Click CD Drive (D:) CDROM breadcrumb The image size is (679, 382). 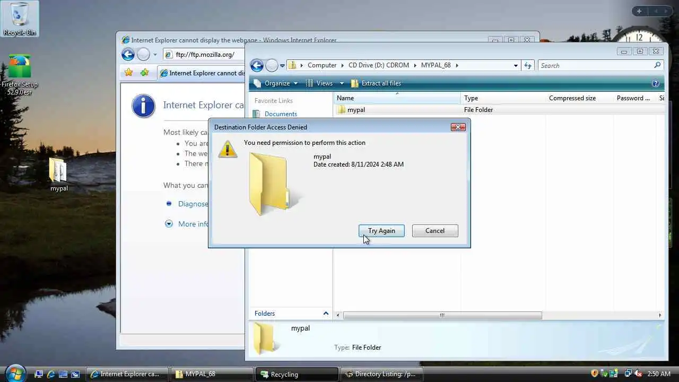379,65
